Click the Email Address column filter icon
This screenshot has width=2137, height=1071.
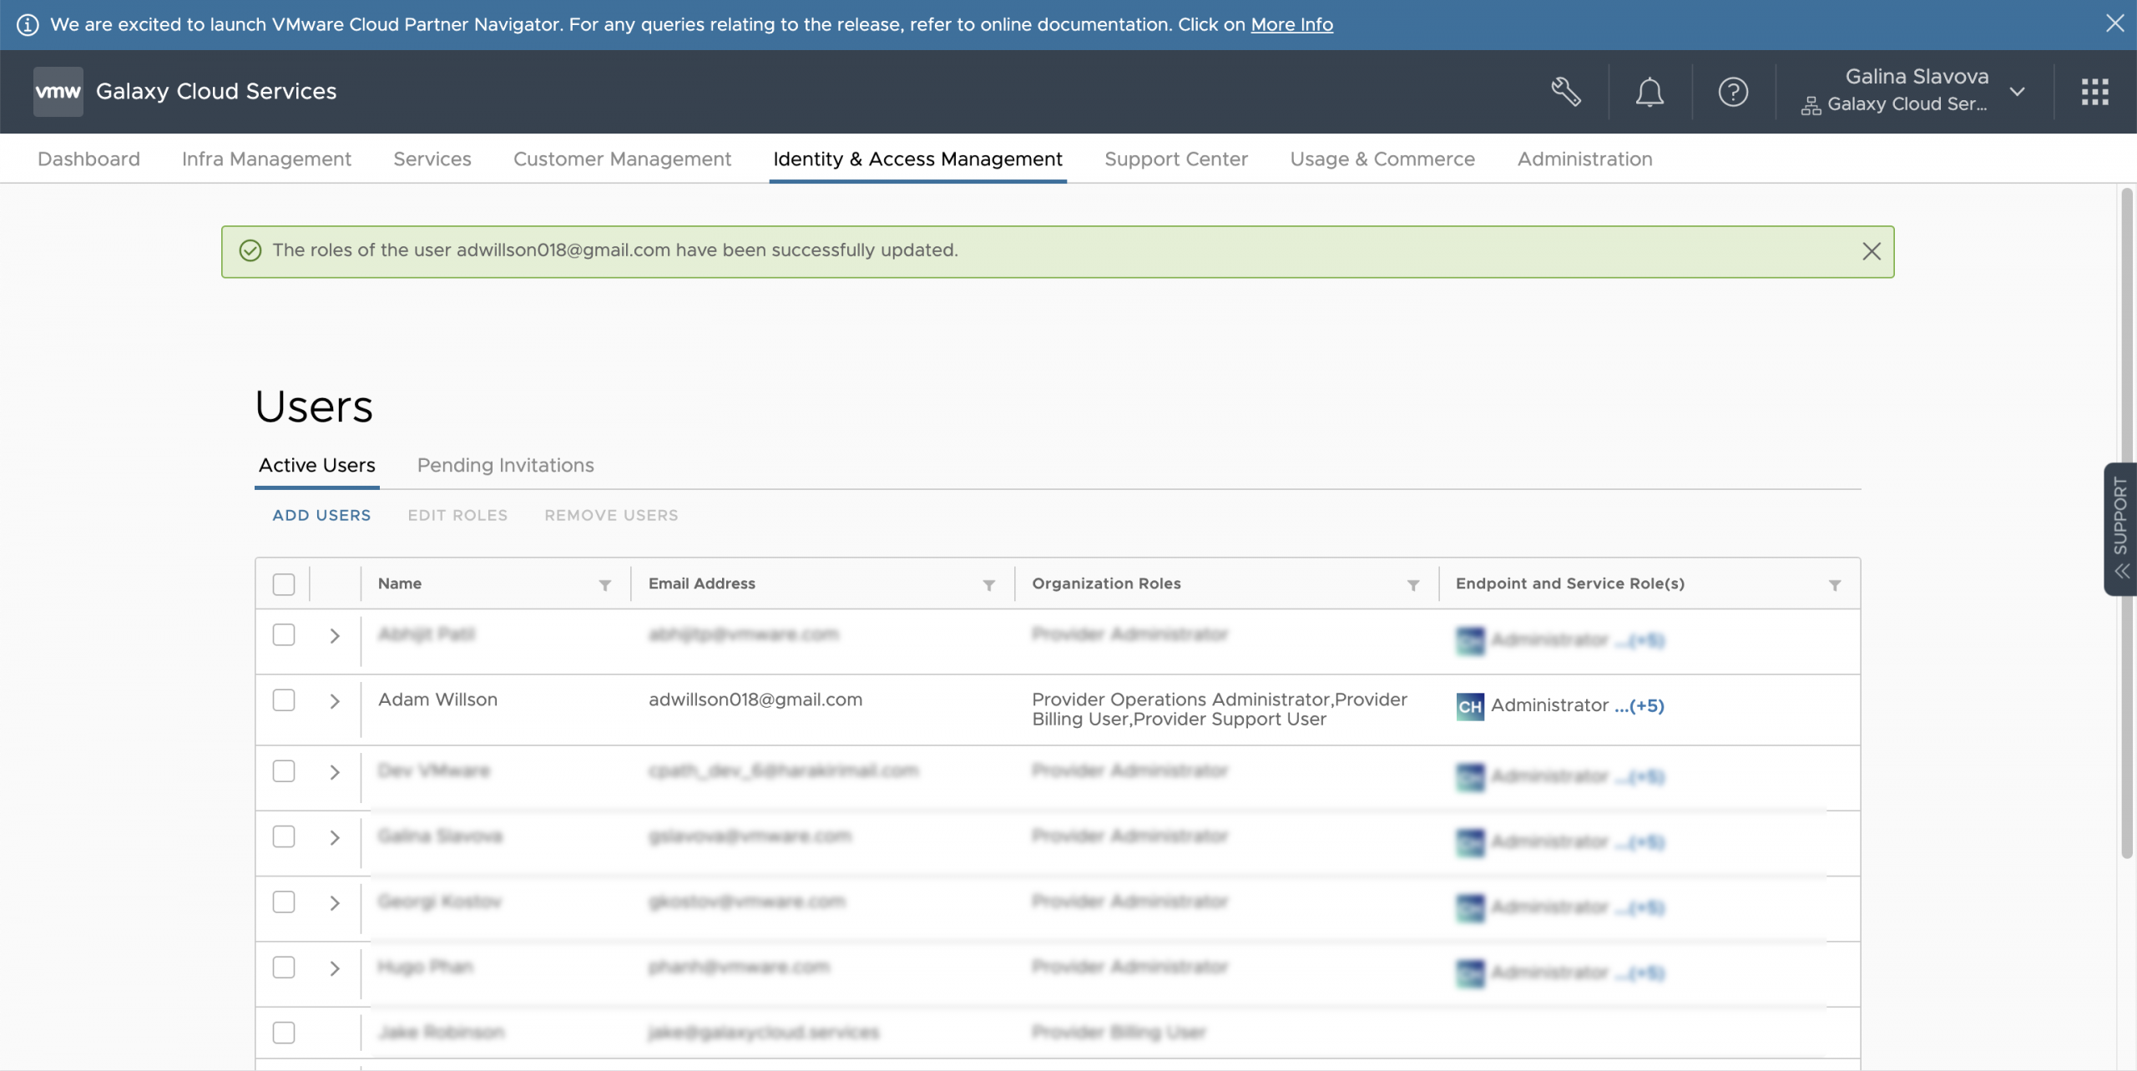click(988, 585)
